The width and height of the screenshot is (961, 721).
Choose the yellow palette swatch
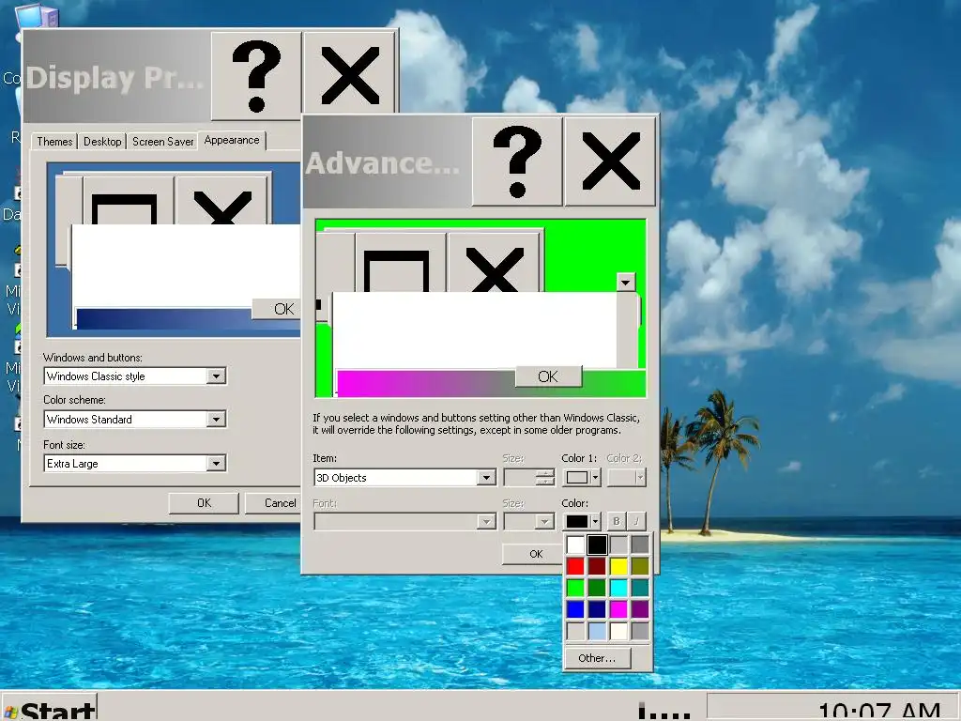[x=618, y=566]
